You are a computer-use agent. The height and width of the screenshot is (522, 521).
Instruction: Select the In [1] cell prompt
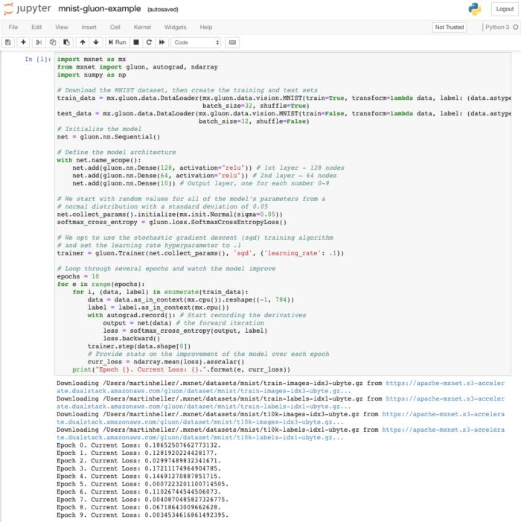(x=38, y=60)
